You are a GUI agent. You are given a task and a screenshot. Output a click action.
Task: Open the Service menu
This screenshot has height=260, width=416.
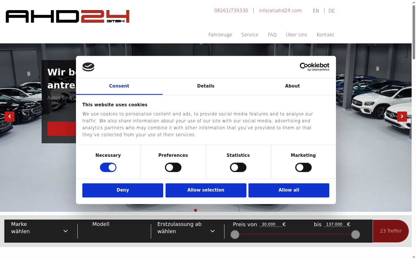[250, 35]
